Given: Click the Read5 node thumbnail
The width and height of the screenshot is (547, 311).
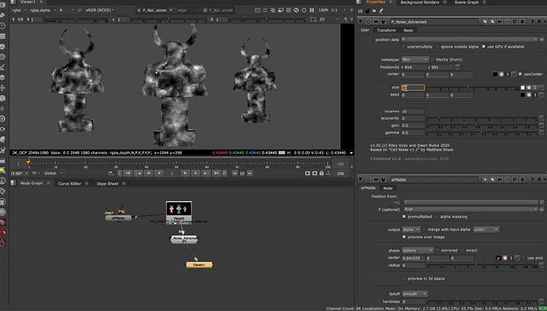Looking at the screenshot, I should coord(178,209).
